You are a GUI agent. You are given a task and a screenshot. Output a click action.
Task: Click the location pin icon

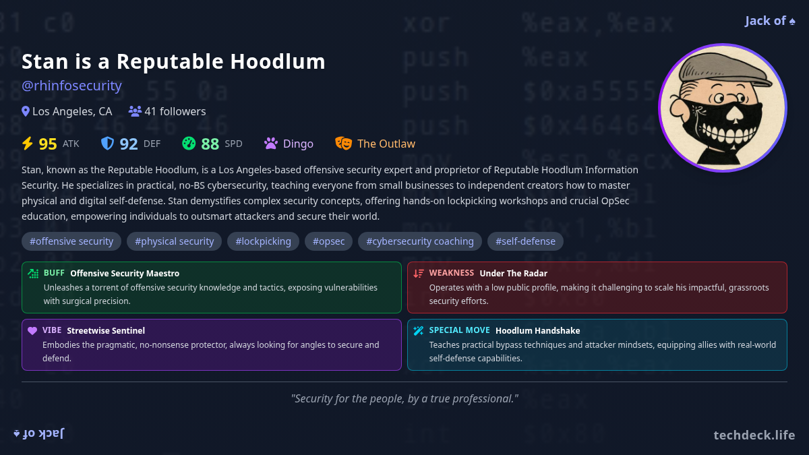26,112
